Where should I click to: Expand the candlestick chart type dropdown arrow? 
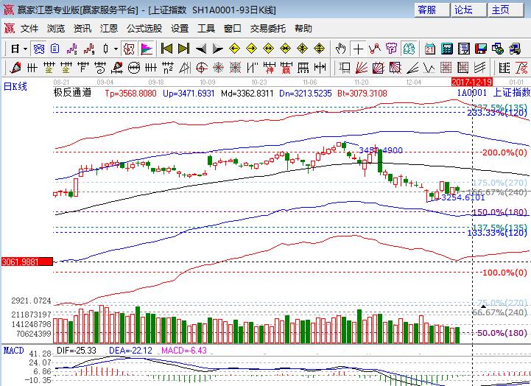click(116, 49)
